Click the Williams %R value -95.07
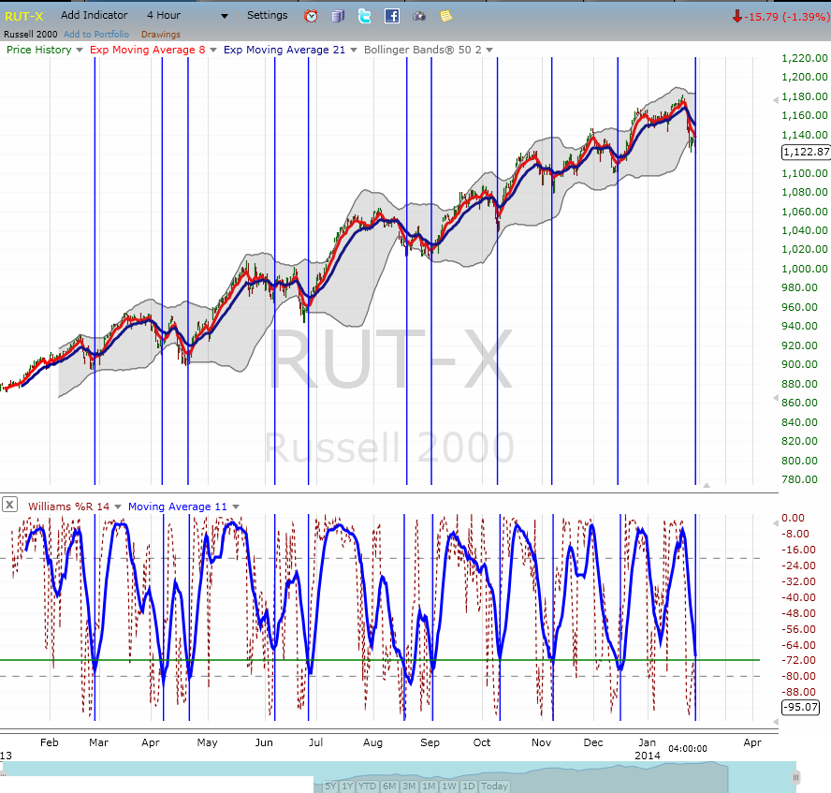831x793 pixels. click(800, 707)
